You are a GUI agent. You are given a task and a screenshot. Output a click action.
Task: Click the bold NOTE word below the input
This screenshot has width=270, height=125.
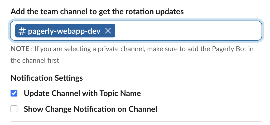coord(20,49)
